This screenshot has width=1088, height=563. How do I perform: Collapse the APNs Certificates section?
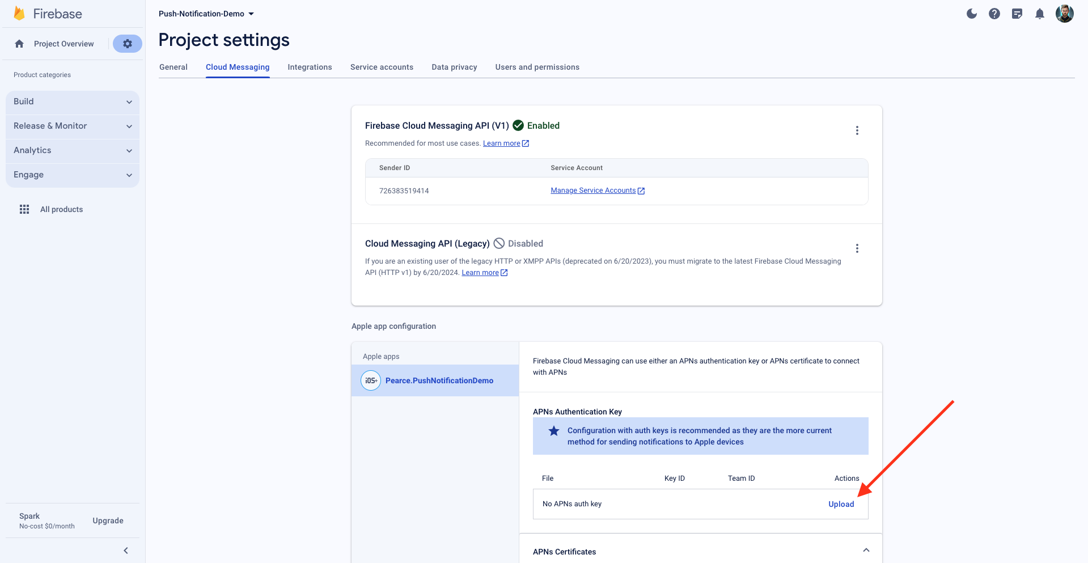pyautogui.click(x=866, y=550)
